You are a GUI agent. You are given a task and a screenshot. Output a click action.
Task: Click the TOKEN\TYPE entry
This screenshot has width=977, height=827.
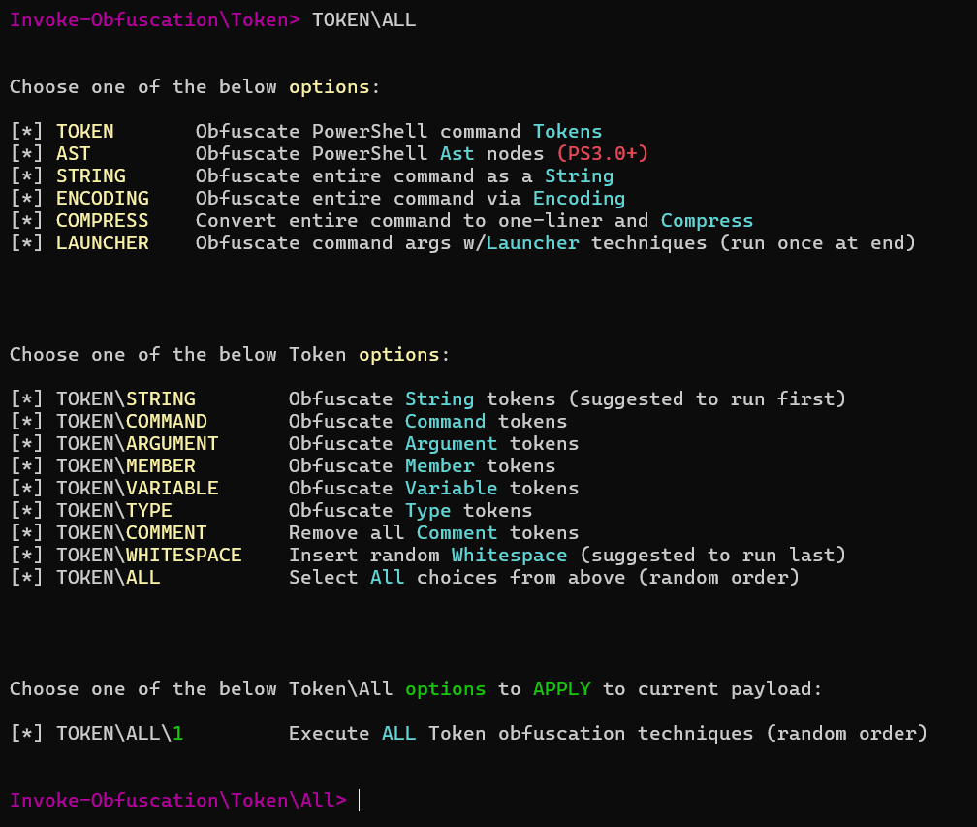[x=113, y=510]
